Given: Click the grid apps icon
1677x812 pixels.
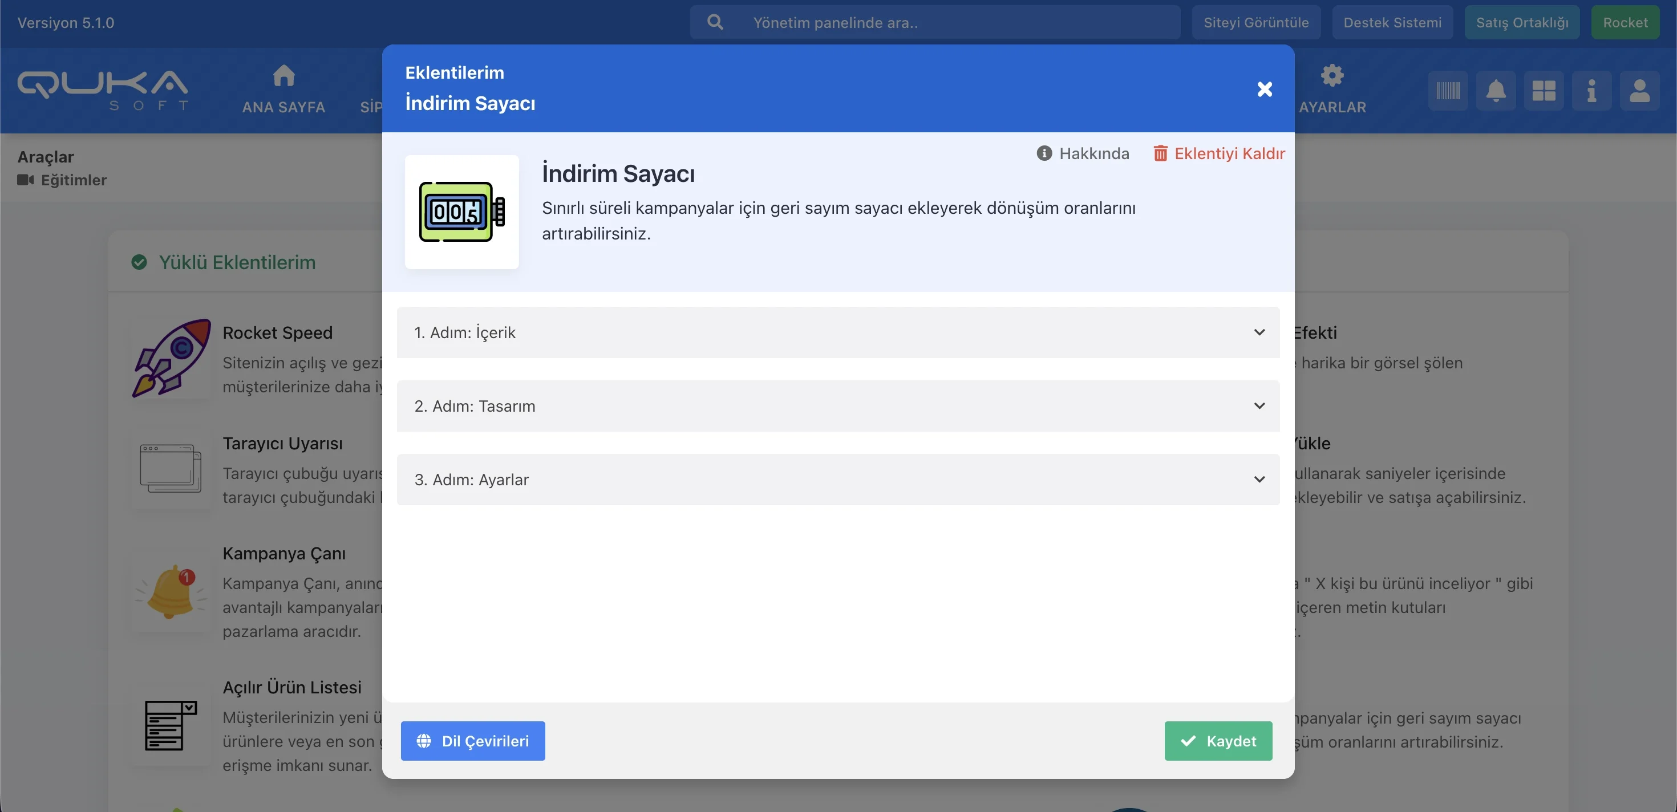Looking at the screenshot, I should [1544, 91].
